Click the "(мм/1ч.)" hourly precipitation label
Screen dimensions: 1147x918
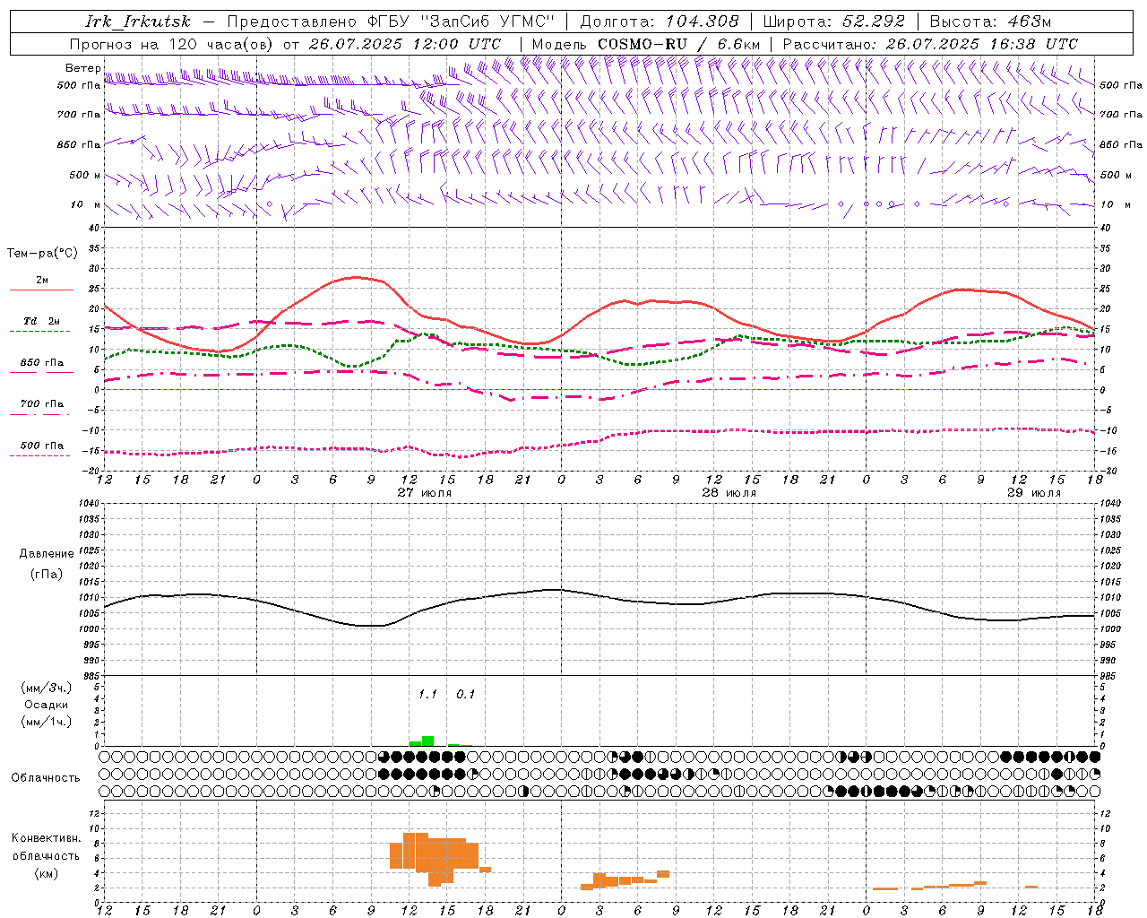[x=46, y=722]
